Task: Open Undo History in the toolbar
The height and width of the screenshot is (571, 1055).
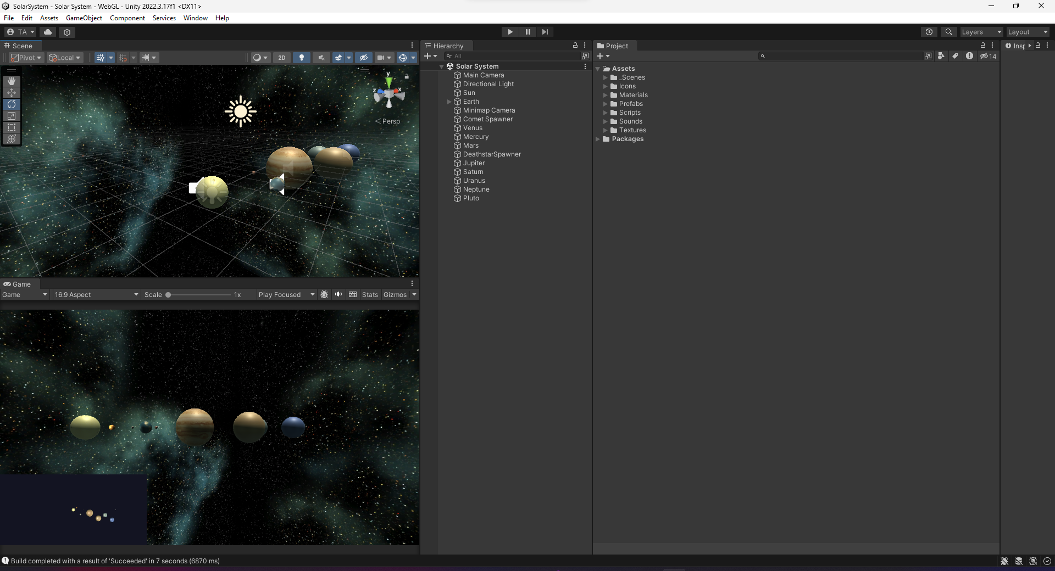Action: point(929,32)
